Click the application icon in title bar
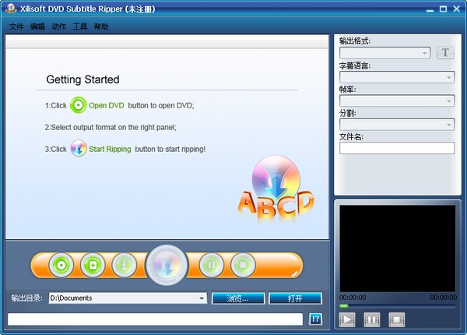 pyautogui.click(x=11, y=9)
